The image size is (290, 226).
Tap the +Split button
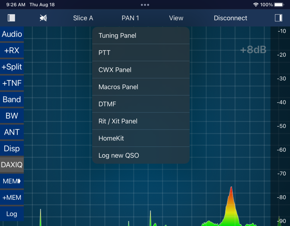tap(12, 67)
